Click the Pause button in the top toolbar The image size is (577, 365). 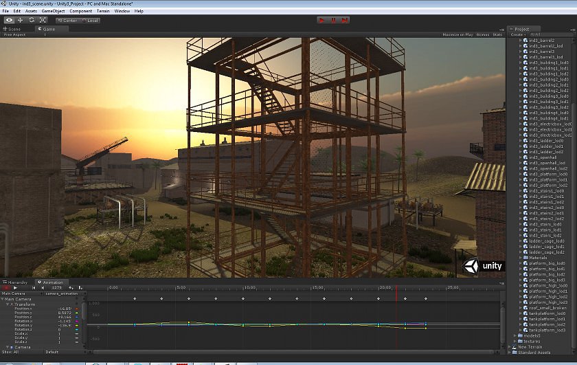tap(333, 20)
